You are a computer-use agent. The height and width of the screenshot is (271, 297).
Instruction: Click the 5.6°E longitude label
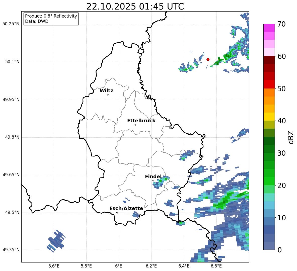tap(54, 266)
